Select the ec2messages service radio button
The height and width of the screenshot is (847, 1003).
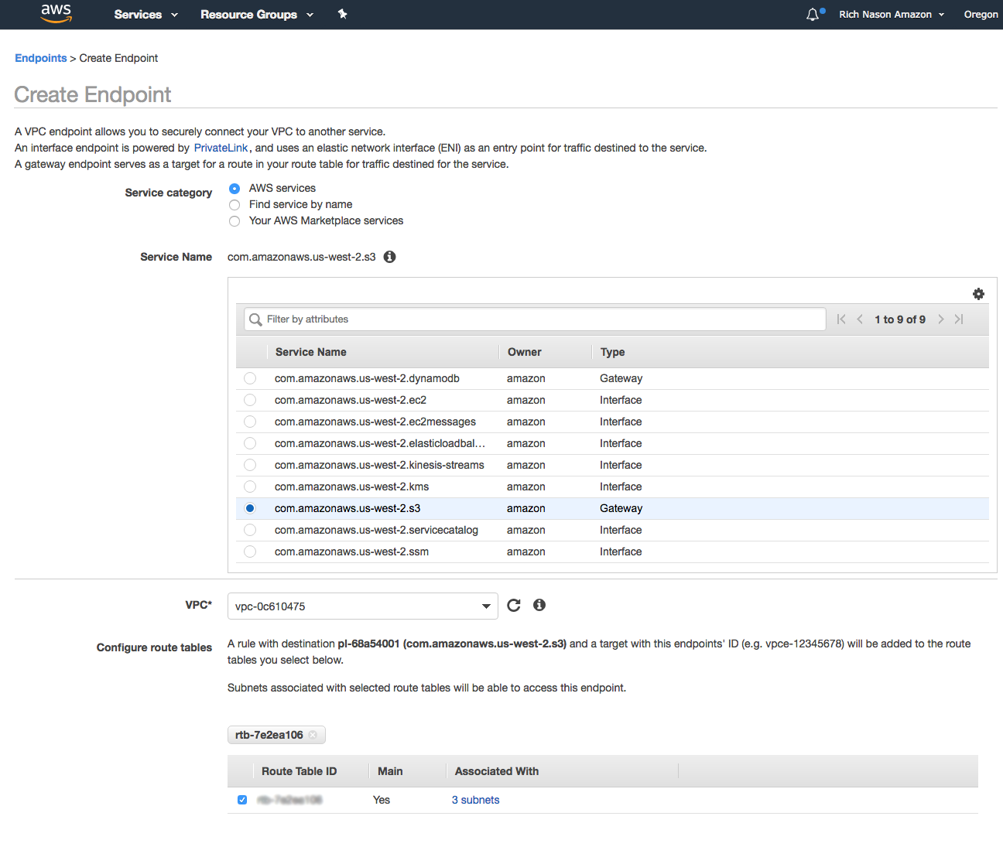[x=250, y=422]
